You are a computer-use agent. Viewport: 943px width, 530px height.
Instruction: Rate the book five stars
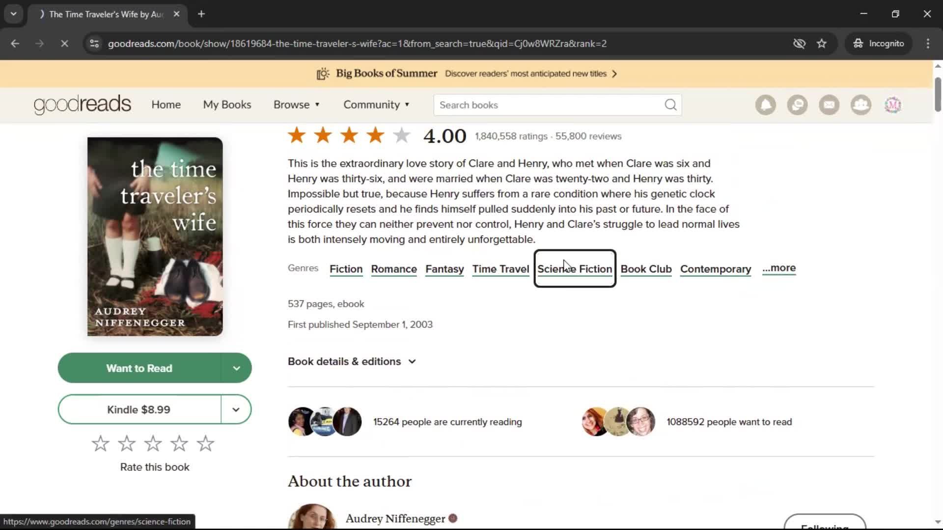(205, 444)
